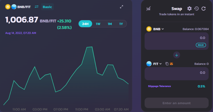Click the Swap heading

pos(177,9)
